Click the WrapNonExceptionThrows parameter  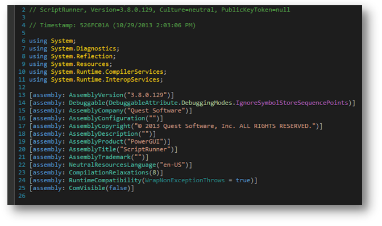point(185,181)
